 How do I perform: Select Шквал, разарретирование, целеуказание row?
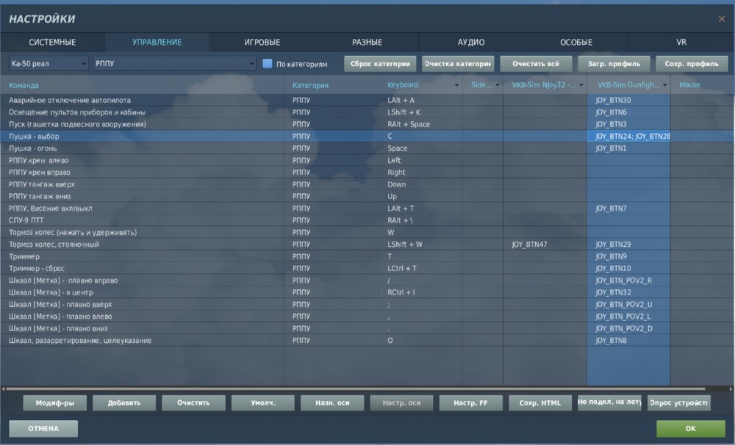367,341
